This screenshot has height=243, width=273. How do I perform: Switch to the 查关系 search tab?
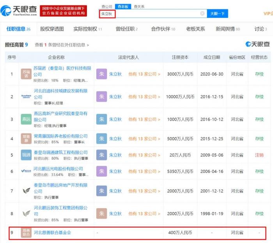pos(139,7)
